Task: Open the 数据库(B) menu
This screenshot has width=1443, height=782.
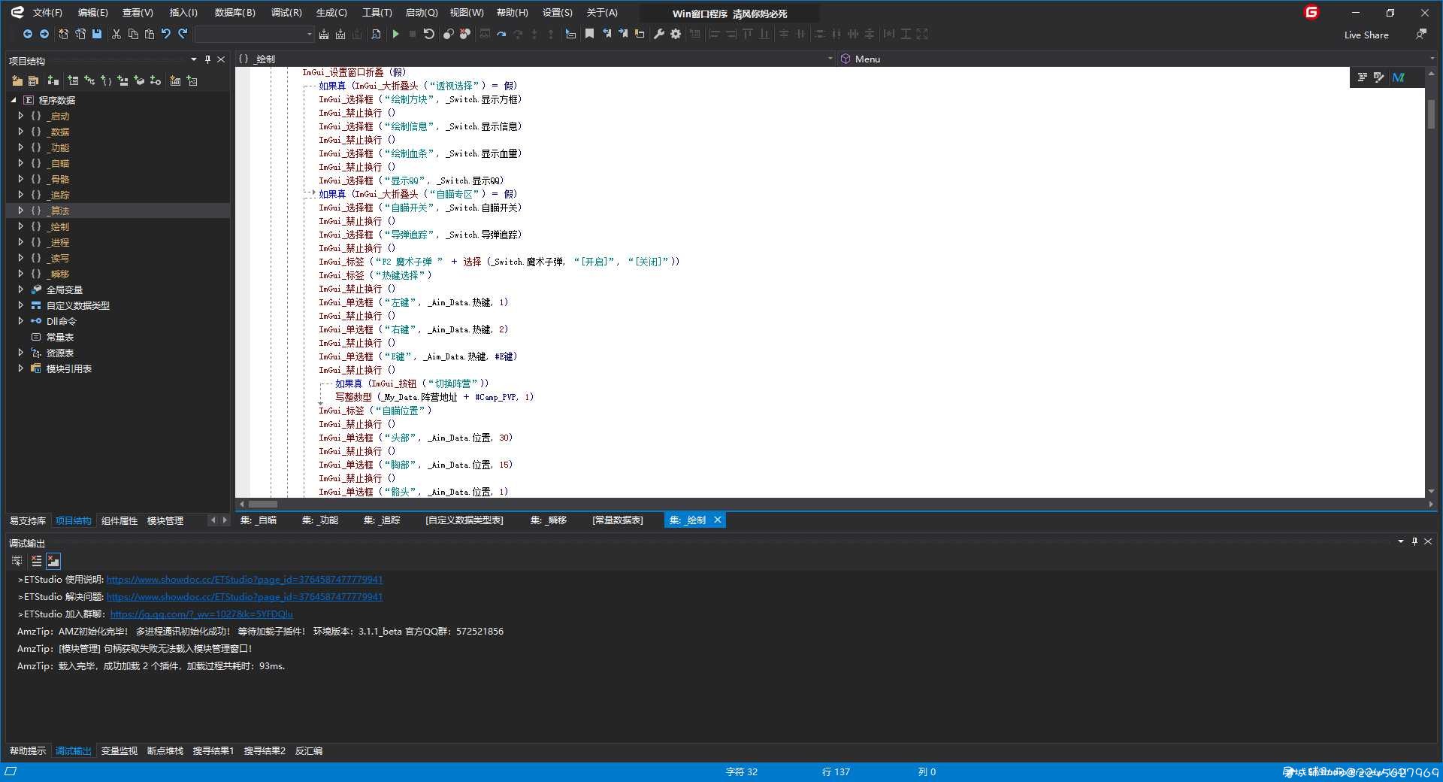Action: [235, 13]
